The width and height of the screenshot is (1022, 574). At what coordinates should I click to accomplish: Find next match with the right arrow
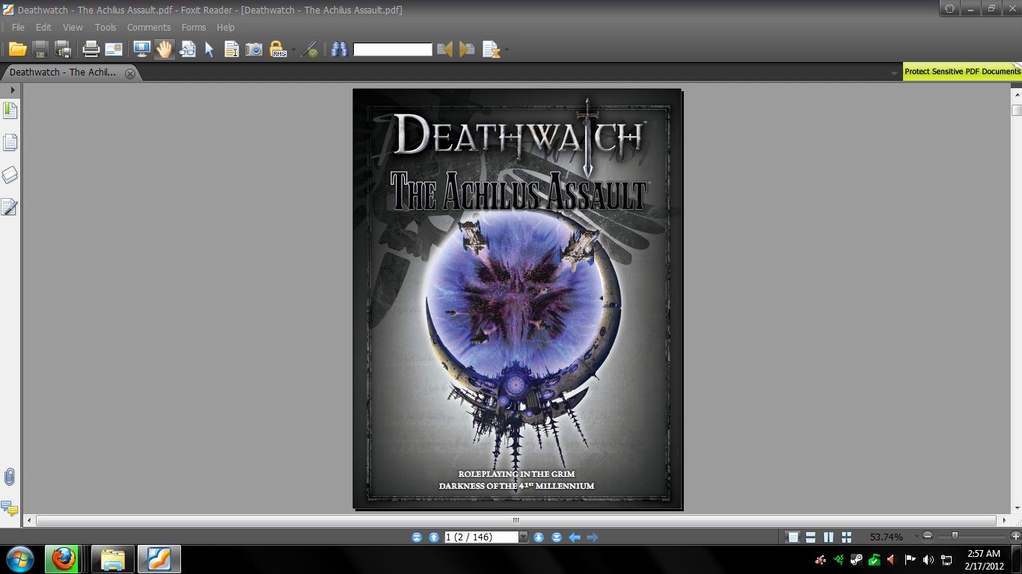(x=467, y=49)
